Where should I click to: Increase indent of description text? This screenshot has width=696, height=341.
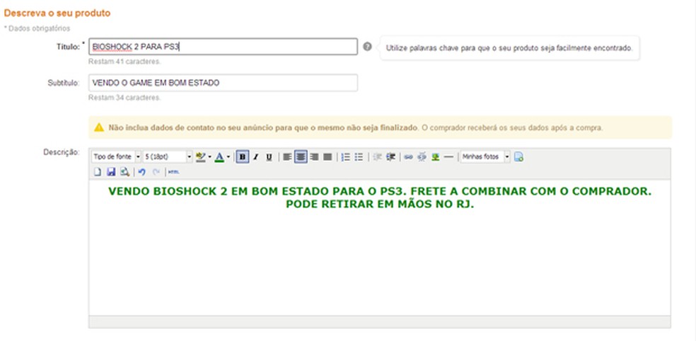click(x=390, y=157)
